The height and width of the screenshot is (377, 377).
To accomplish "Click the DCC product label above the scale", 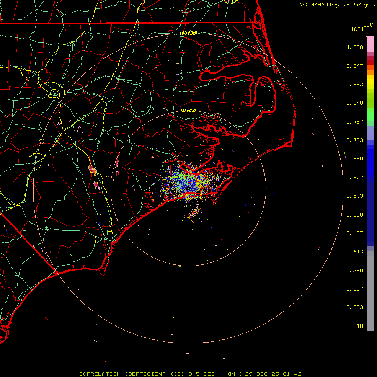I will [x=368, y=25].
